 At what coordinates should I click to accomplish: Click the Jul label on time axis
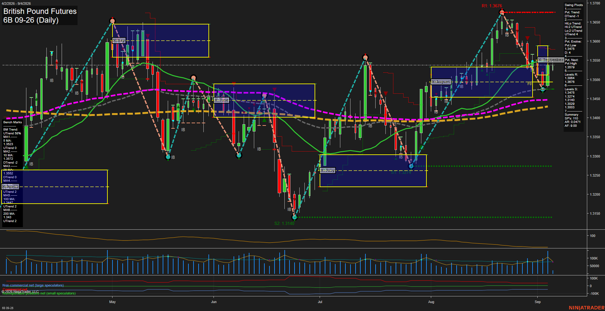(x=320, y=302)
